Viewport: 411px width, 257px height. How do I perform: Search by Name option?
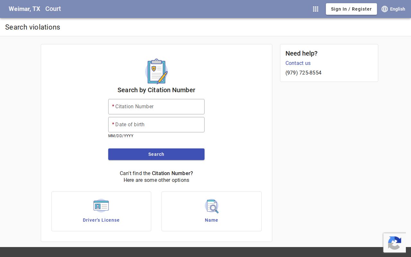(212, 211)
